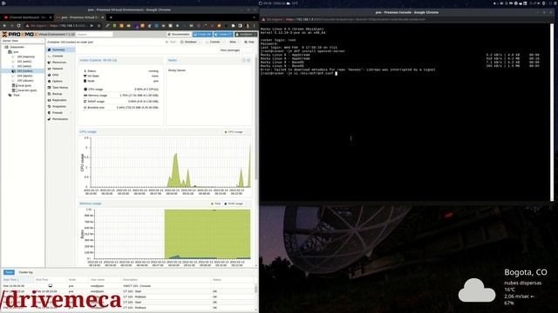Open Permissions in container side menu
558x313 pixels.
pos(60,119)
